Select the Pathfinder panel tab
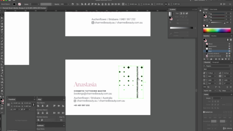233x131 pixels. tap(40, 126)
